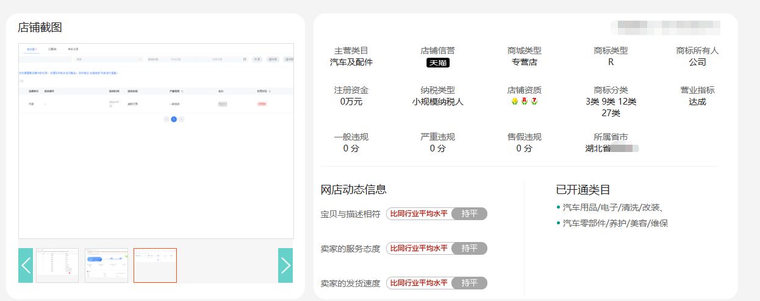Click the middle flower icon under 店铺资质
The height and width of the screenshot is (301, 760).
[525, 101]
